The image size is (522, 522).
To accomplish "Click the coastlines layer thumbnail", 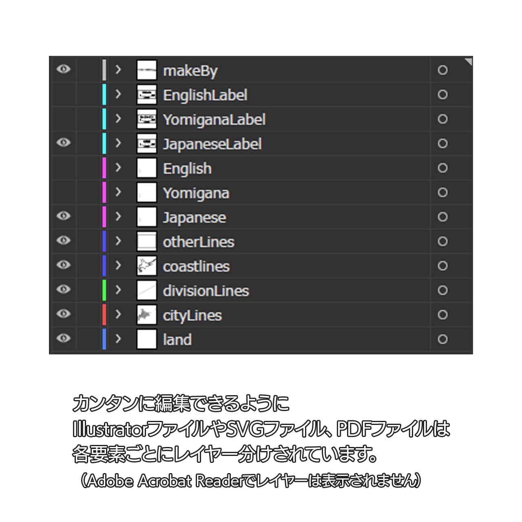I will pyautogui.click(x=146, y=266).
